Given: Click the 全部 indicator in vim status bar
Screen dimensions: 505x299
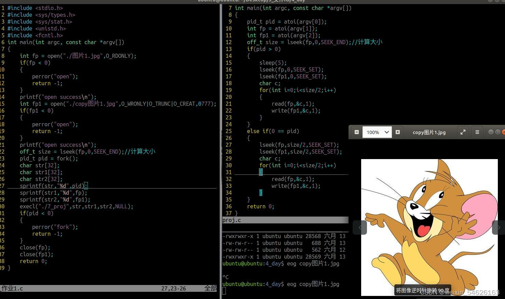Looking at the screenshot, I should (x=210, y=288).
